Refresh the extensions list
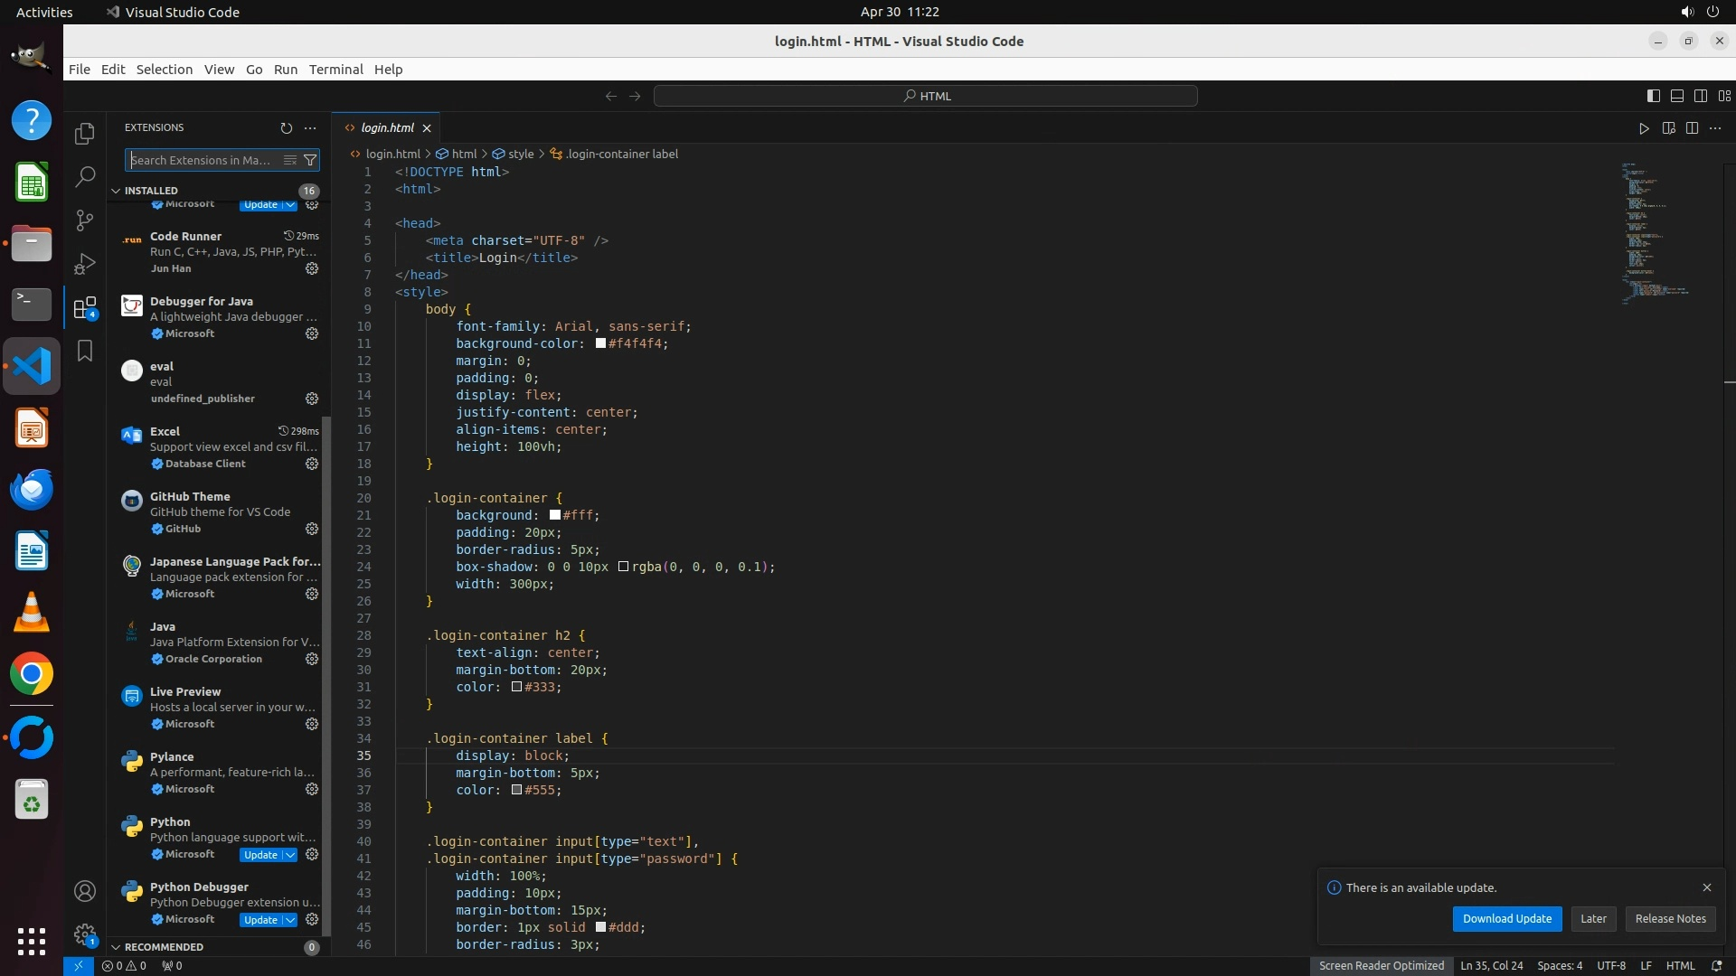 point(287,128)
